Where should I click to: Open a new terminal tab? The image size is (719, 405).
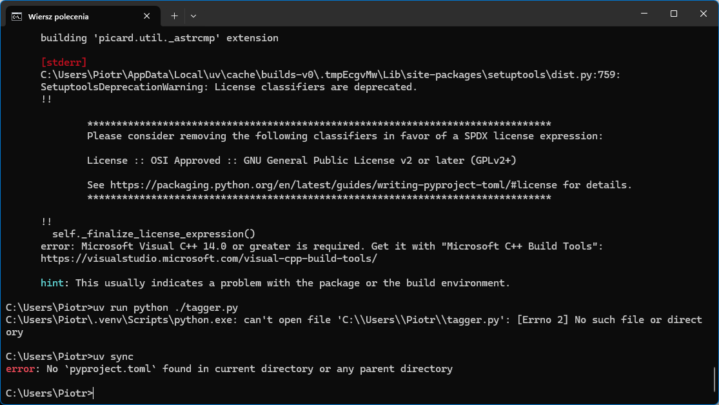174,15
